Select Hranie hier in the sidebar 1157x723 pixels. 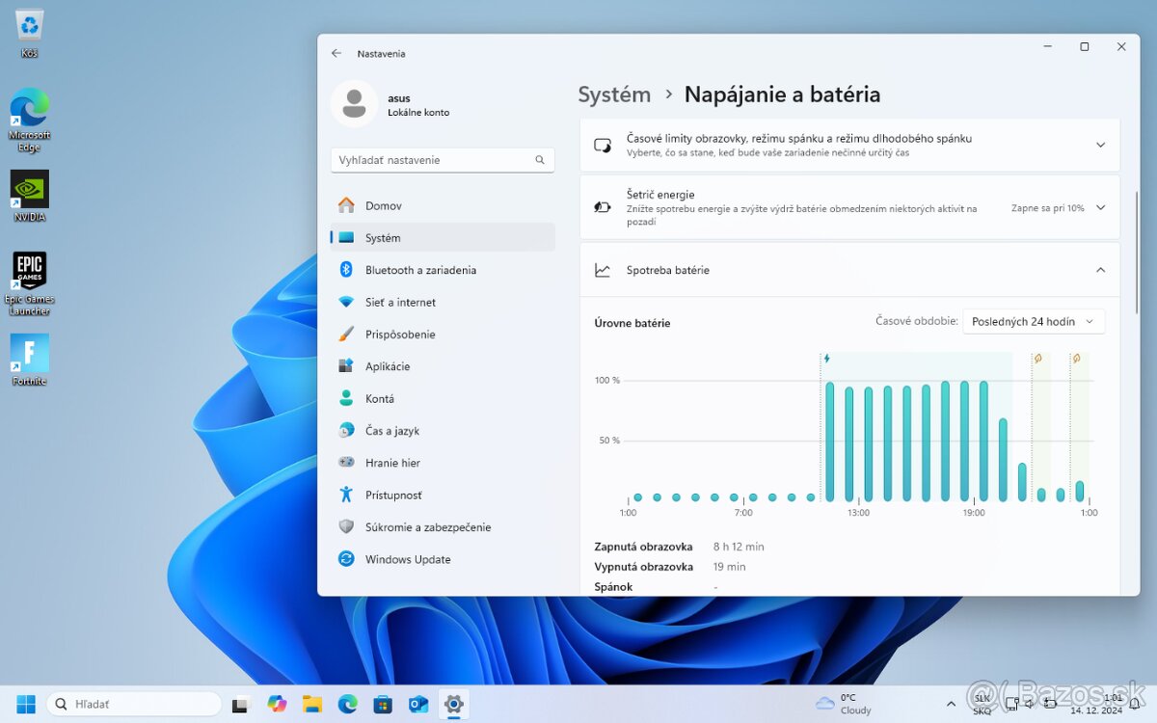[393, 463]
